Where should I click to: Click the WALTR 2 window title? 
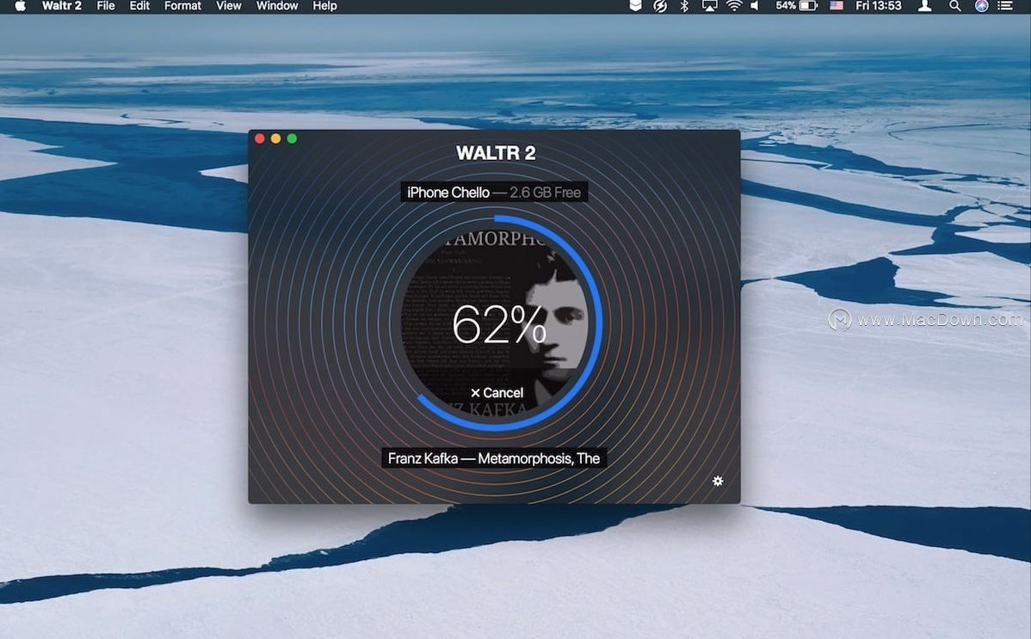click(496, 153)
